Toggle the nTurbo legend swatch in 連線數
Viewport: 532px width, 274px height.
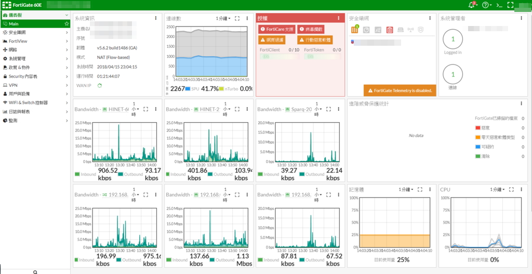[x=221, y=88]
